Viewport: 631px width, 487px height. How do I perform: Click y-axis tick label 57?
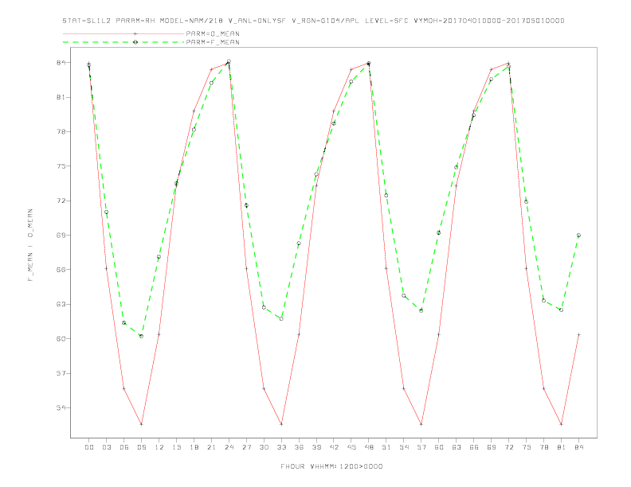[61, 373]
